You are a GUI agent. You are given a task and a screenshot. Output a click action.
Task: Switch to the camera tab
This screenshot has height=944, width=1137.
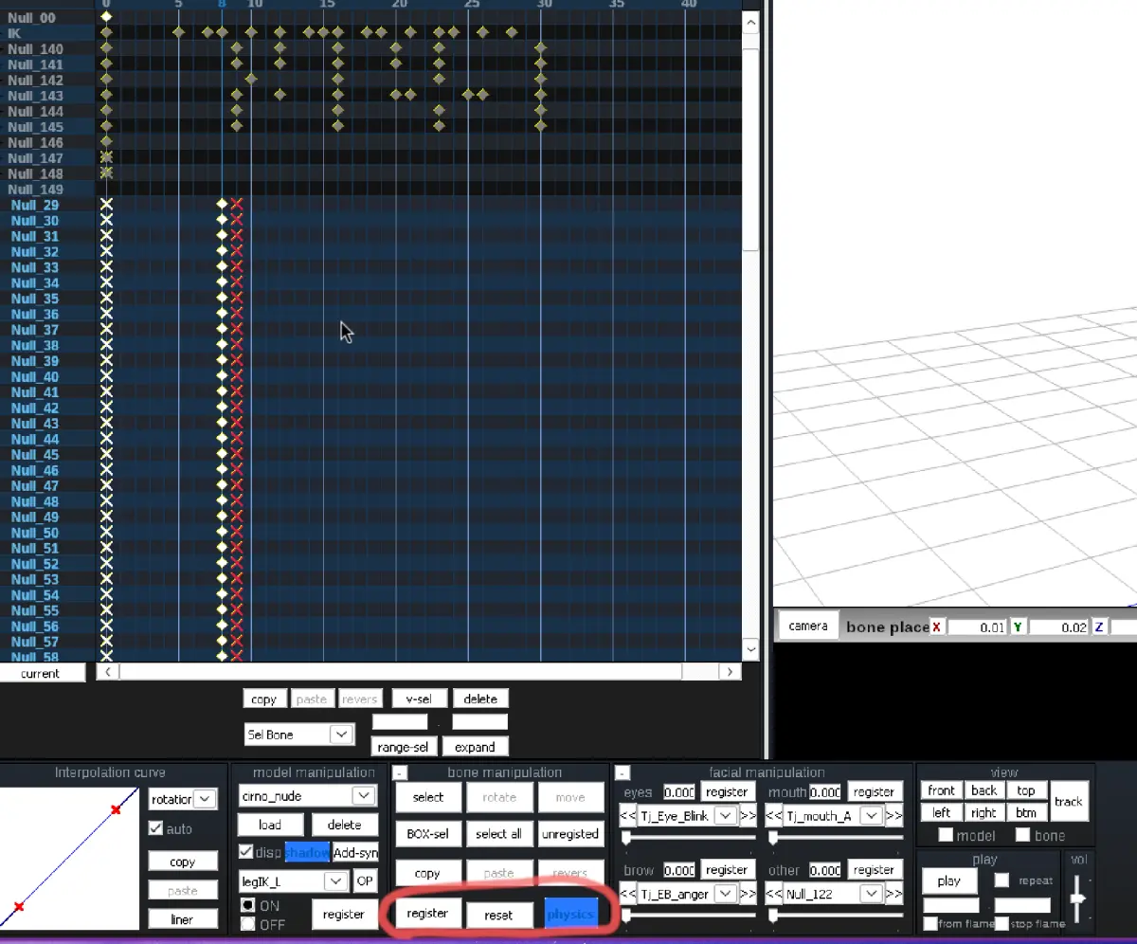tap(808, 626)
